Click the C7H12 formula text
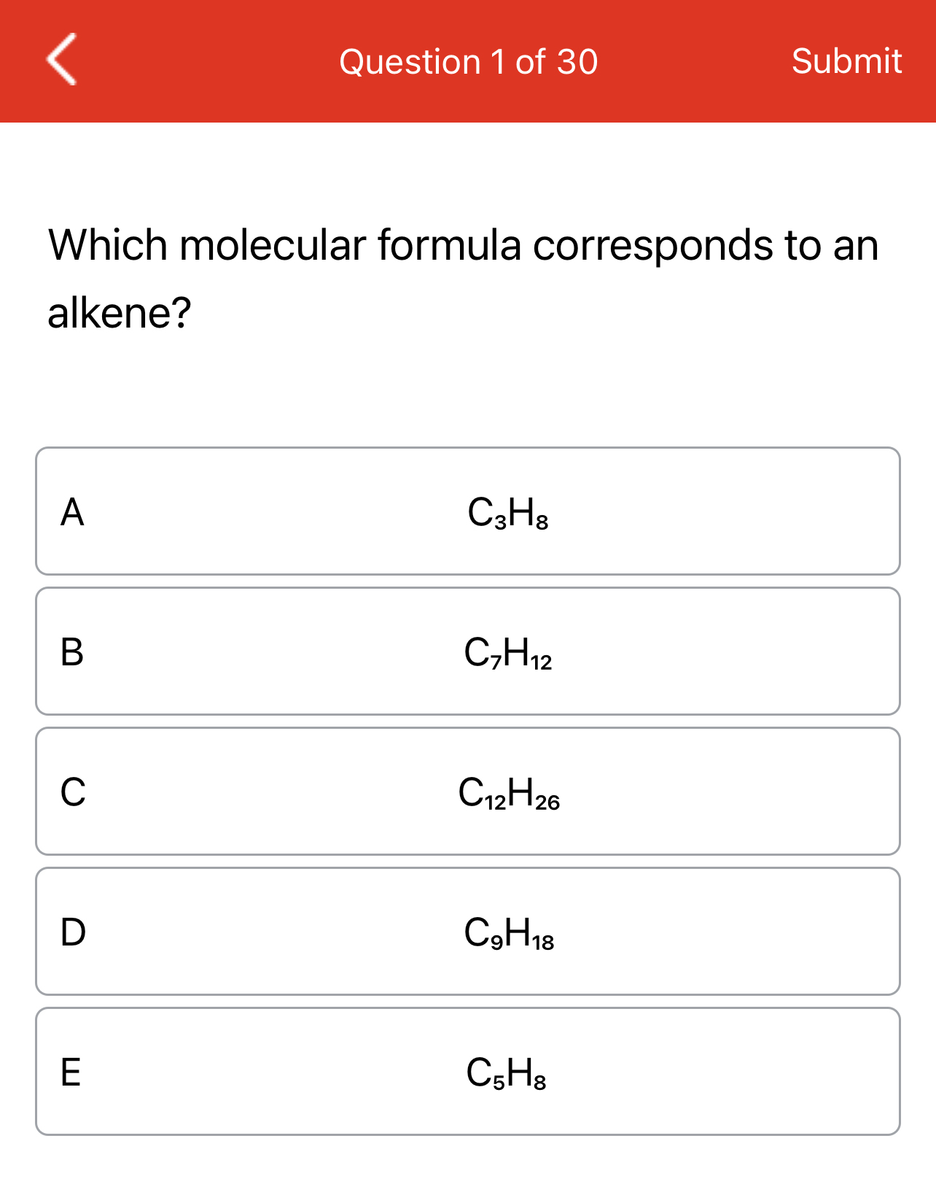Image resolution: width=936 pixels, height=1195 pixels. coord(507,654)
